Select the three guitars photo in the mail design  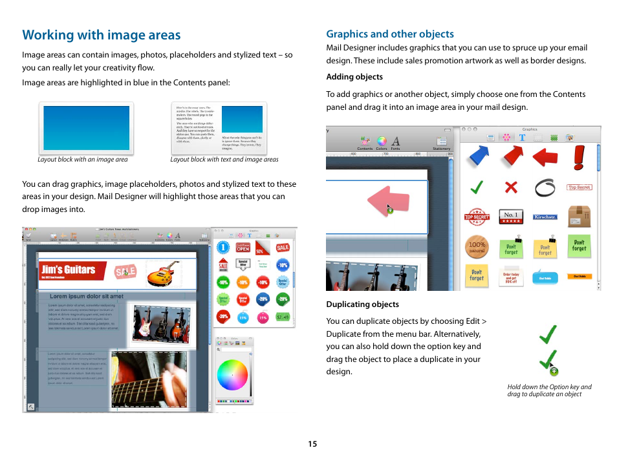point(161,323)
